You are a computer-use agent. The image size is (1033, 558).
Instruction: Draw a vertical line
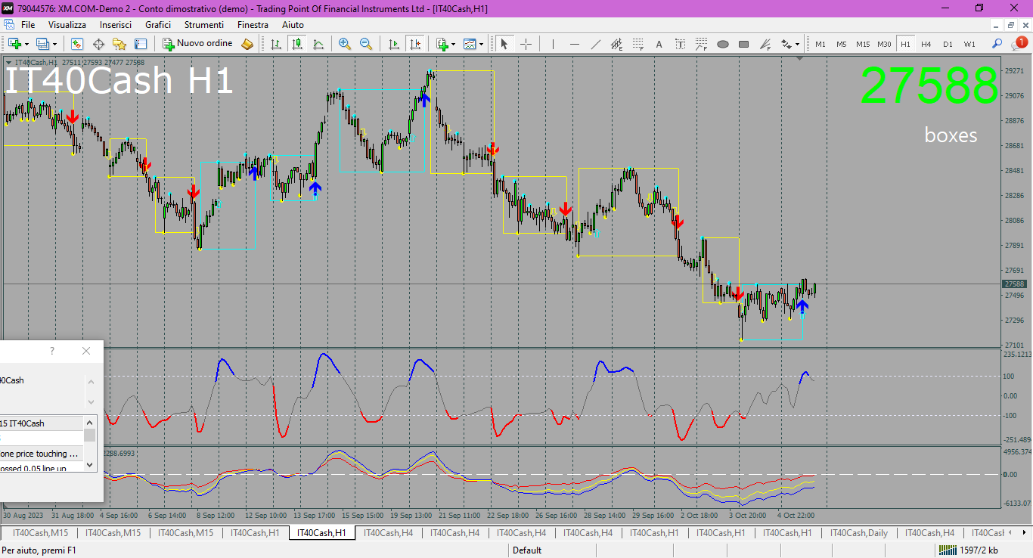tap(553, 44)
